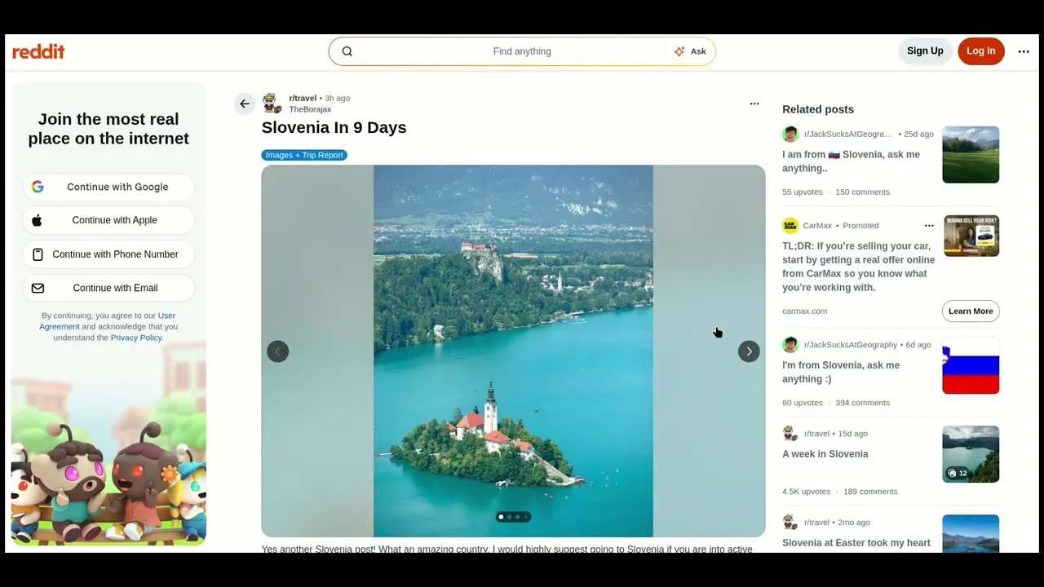Open TheBorajax user profile

[310, 109]
